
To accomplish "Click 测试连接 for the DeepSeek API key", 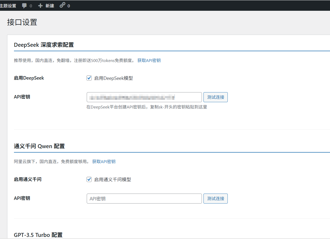I will [x=215, y=97].
